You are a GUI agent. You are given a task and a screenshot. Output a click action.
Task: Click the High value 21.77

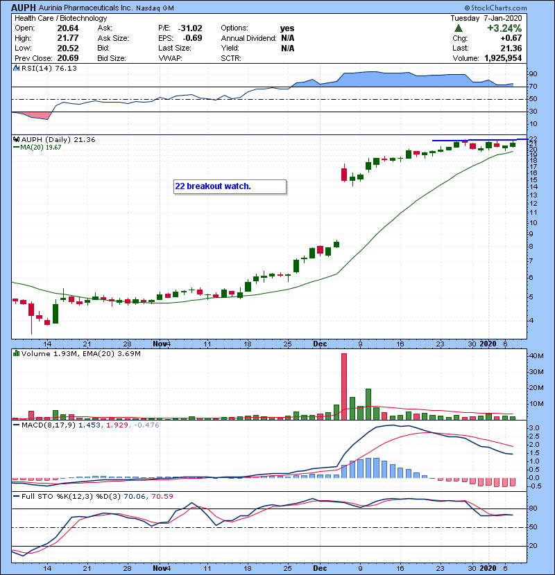point(68,38)
